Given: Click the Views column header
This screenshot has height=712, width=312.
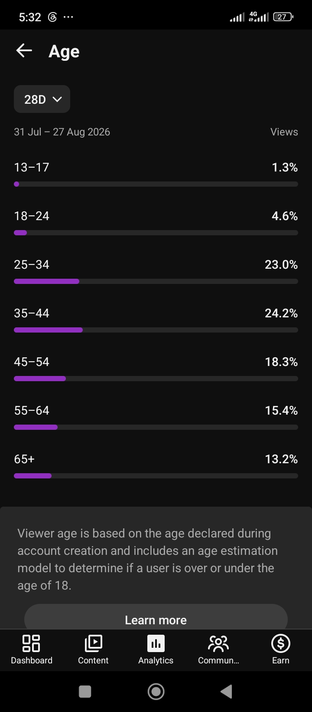Looking at the screenshot, I should pos(284,132).
